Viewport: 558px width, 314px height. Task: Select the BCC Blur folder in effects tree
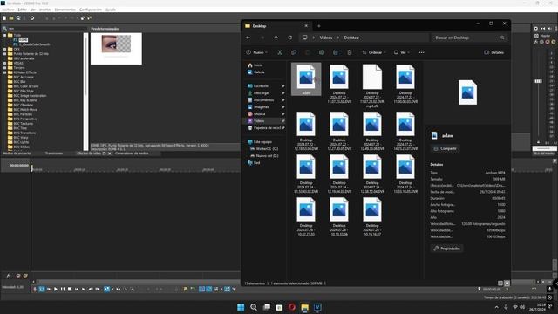tap(19, 81)
